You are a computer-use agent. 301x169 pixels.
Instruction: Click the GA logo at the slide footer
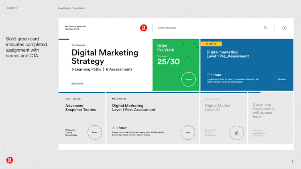click(10, 160)
